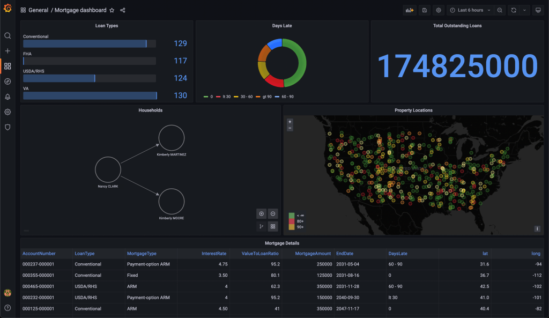Open the Search icon in the sidebar
Viewport: 549px width, 318px height.
click(7, 35)
